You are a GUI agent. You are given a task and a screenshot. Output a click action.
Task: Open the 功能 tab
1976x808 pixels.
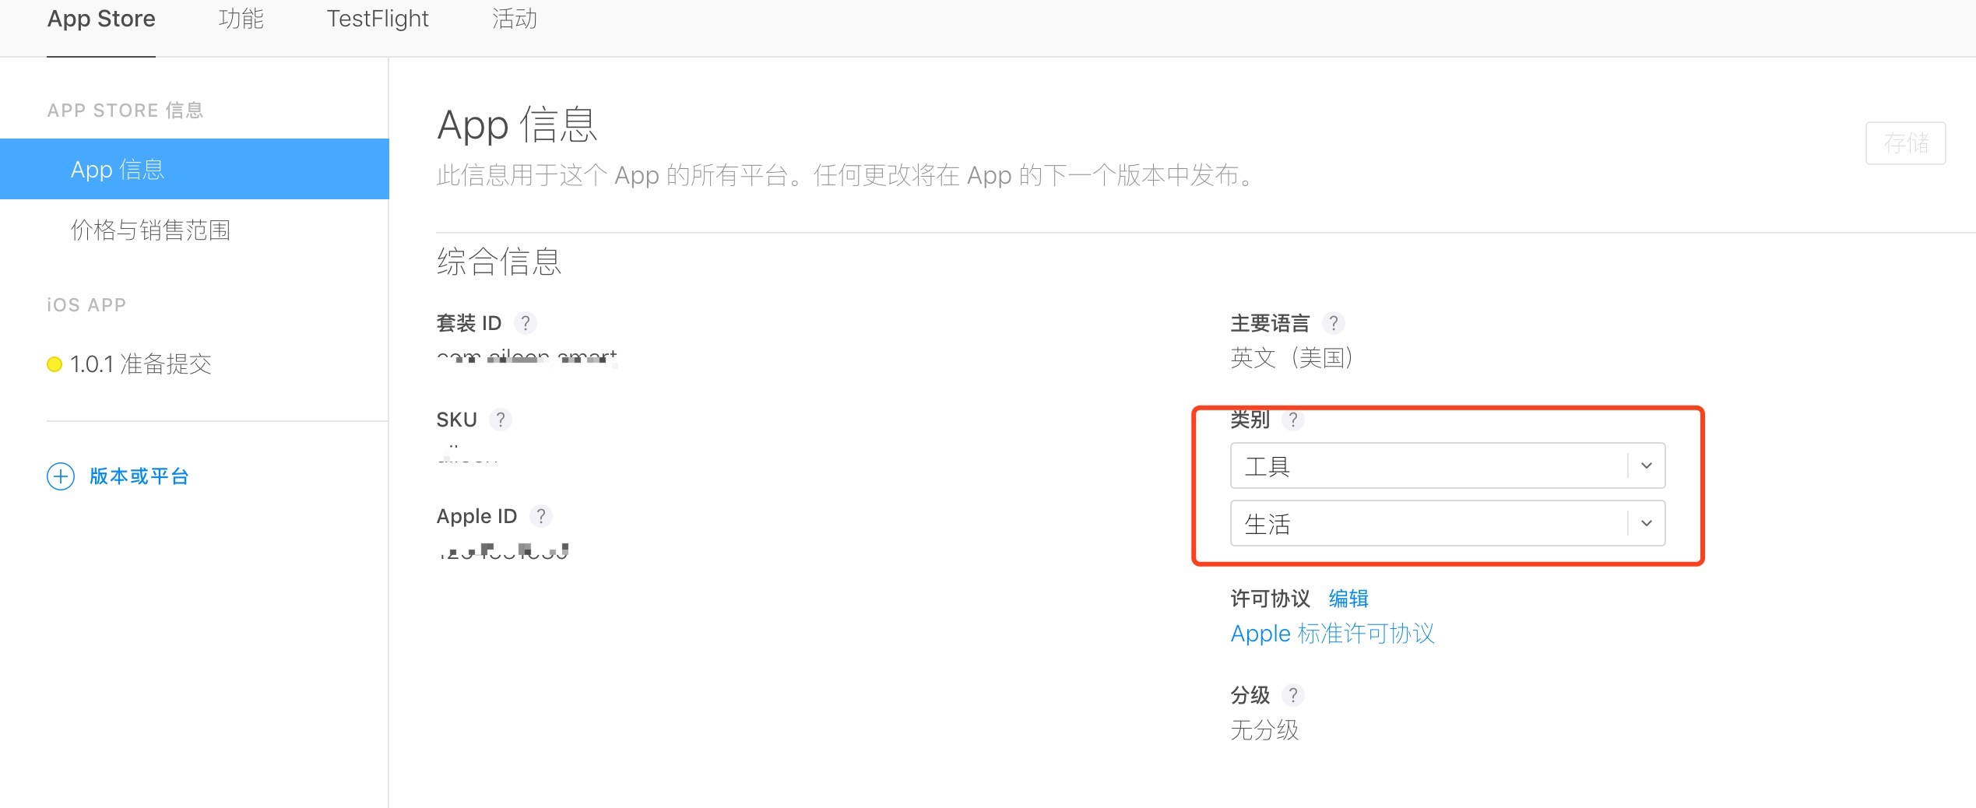(241, 19)
